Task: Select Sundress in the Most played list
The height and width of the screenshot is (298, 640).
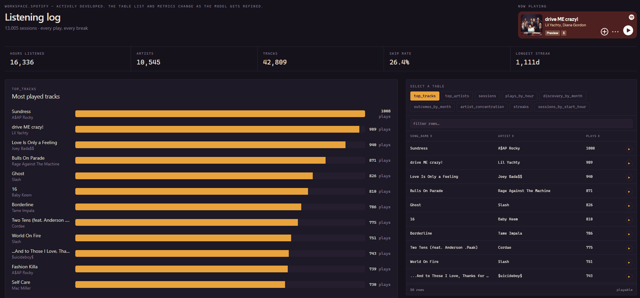Action: [21, 112]
